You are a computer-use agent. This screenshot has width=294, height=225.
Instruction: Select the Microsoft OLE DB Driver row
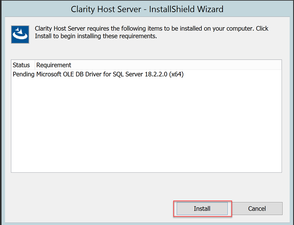point(98,74)
